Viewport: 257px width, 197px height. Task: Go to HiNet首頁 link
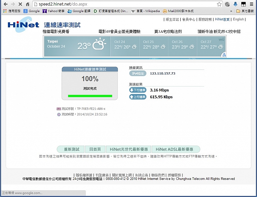pyautogui.click(x=222, y=19)
